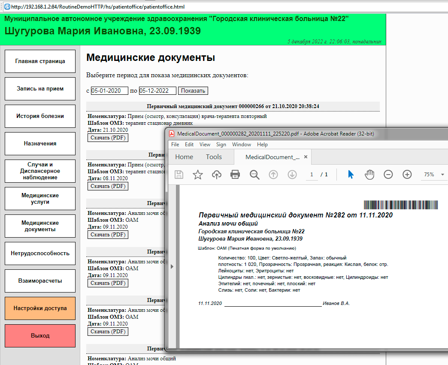Click the Save icon in Acrobat toolbar
Viewport: 448px width, 365px height.
[179, 175]
